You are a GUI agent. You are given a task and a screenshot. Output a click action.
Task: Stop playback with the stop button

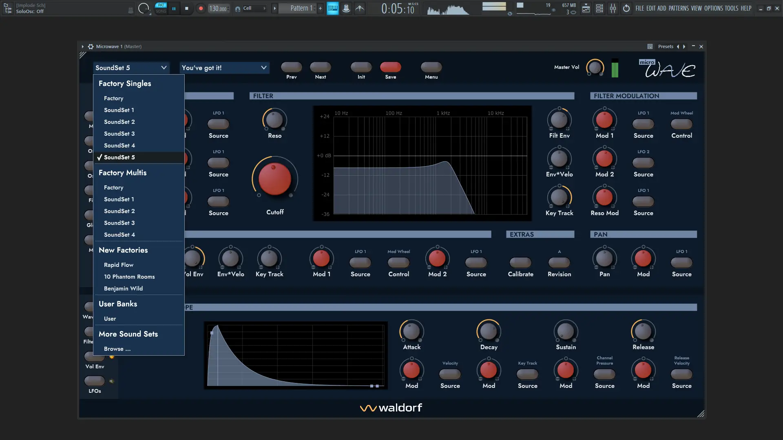pos(187,8)
